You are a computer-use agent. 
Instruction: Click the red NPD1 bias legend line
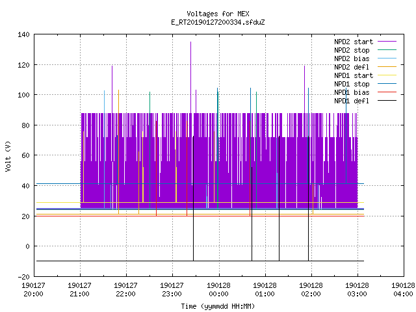click(387, 92)
